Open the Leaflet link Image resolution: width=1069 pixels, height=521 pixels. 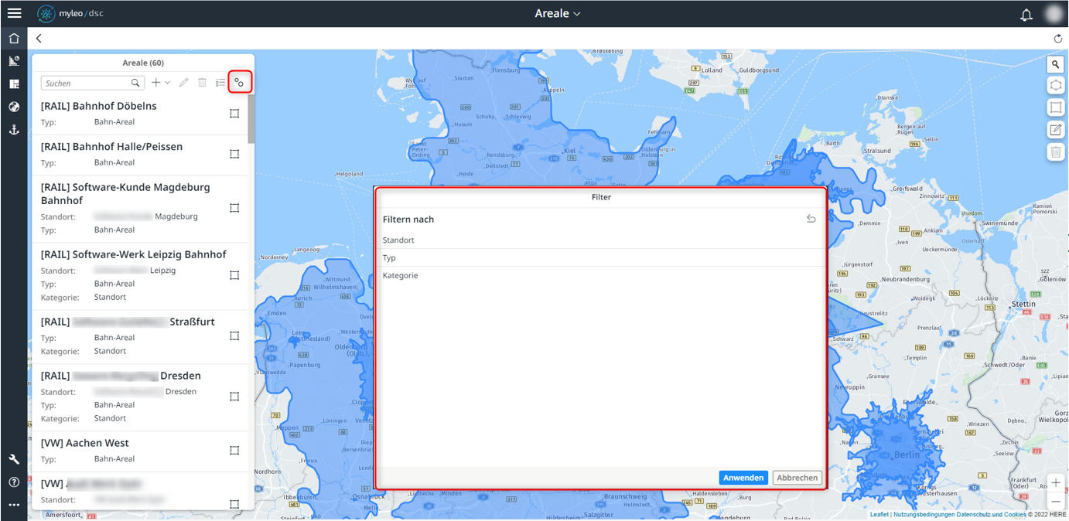(x=879, y=515)
